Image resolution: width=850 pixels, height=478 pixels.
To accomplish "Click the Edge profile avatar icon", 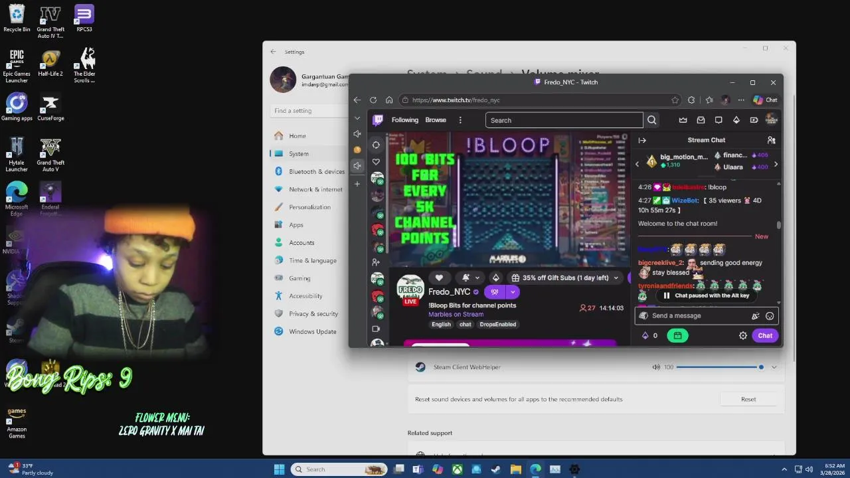I will click(x=725, y=100).
